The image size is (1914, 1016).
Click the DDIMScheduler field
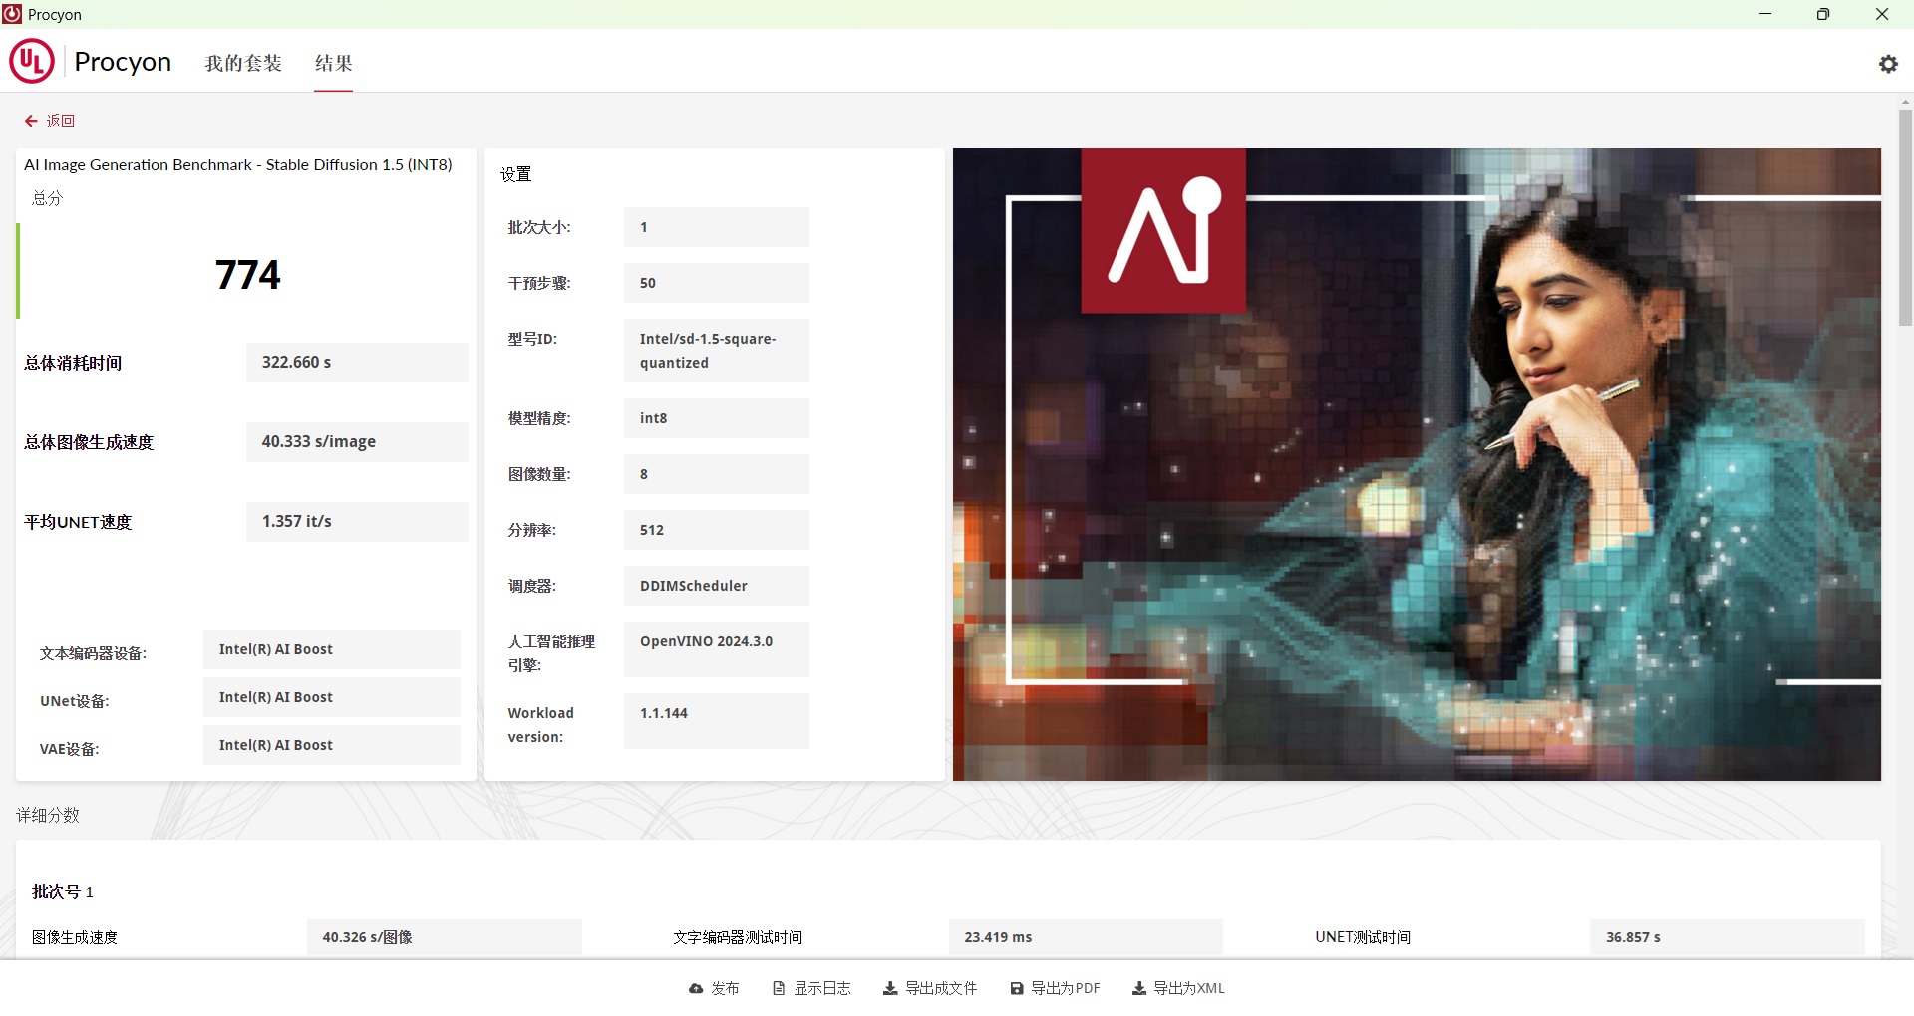tap(716, 586)
